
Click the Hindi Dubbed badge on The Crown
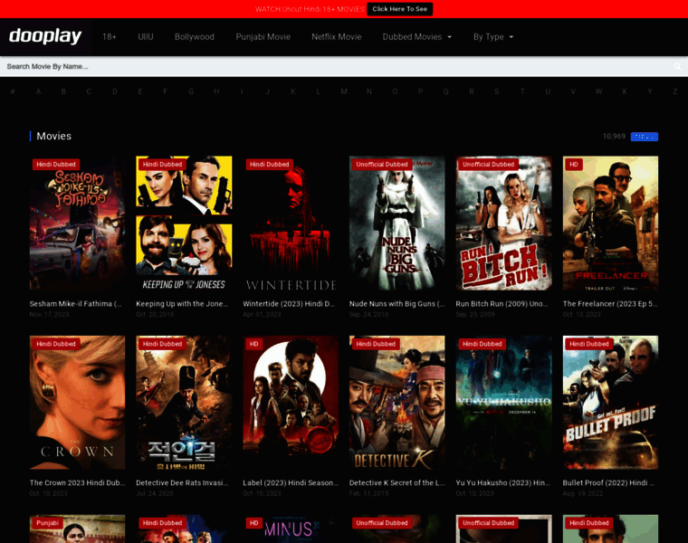point(56,344)
